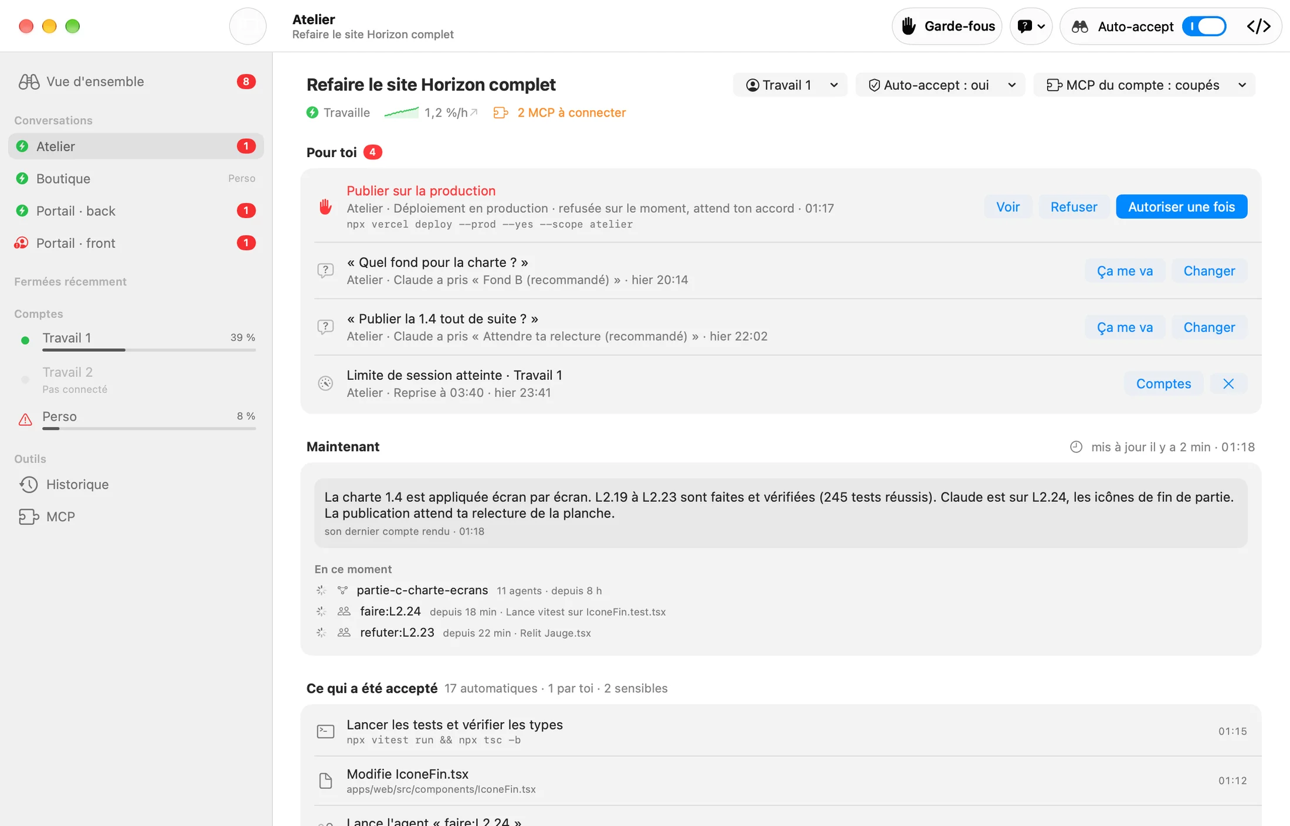
Task: Open the code view brackets icon
Action: (x=1258, y=26)
